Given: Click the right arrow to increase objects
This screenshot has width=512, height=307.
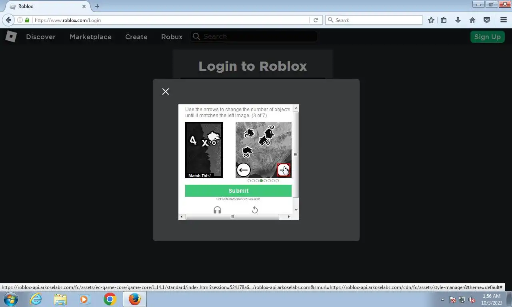Looking at the screenshot, I should (284, 170).
